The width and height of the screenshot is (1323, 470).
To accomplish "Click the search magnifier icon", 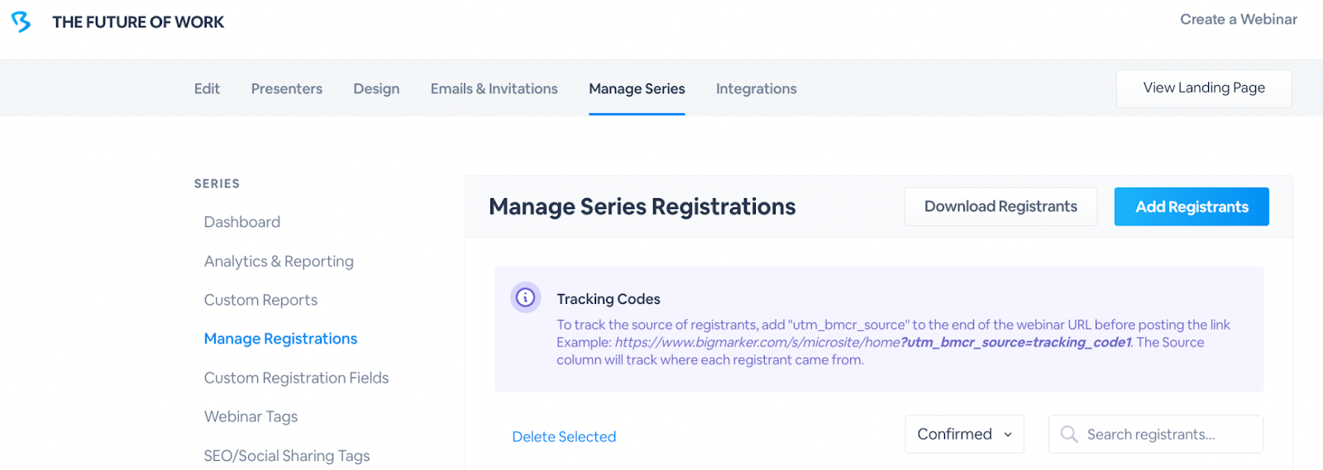I will coord(1068,434).
